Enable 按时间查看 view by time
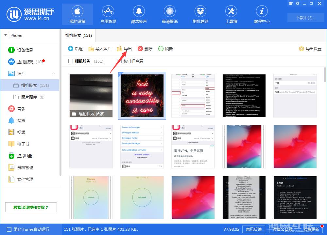This screenshot has height=235, width=327. (x=119, y=61)
